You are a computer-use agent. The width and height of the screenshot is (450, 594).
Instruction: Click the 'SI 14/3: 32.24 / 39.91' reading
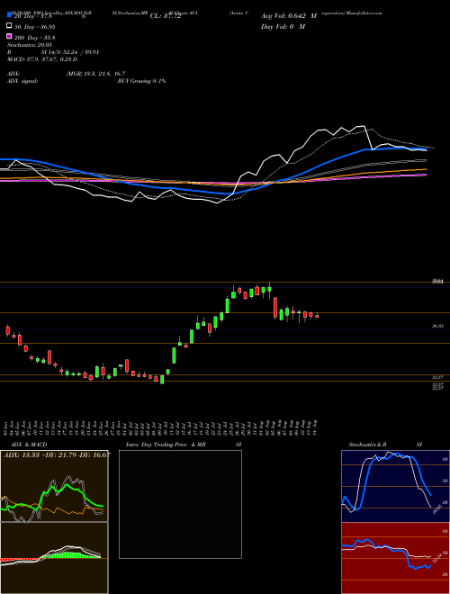[x=70, y=52]
